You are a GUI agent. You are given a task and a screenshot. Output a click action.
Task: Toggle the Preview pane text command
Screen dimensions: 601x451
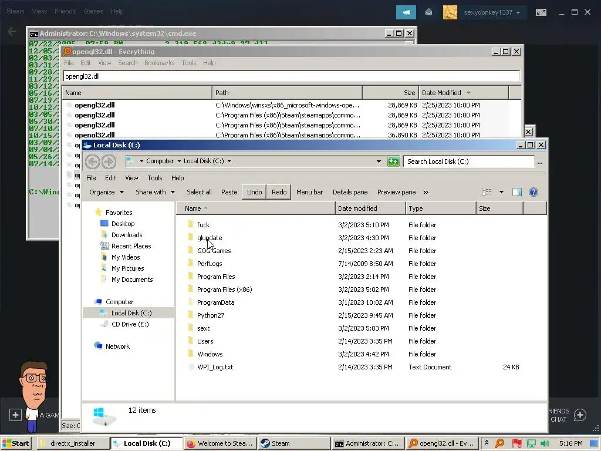point(396,192)
